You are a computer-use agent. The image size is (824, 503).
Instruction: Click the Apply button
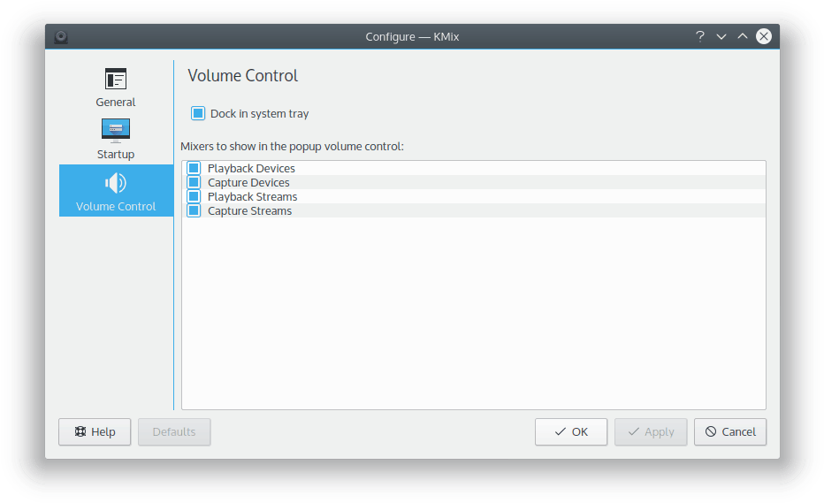click(x=651, y=432)
